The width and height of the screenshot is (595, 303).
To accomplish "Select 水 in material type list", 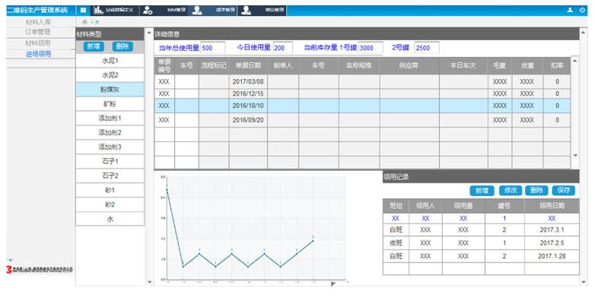I will 110,219.
